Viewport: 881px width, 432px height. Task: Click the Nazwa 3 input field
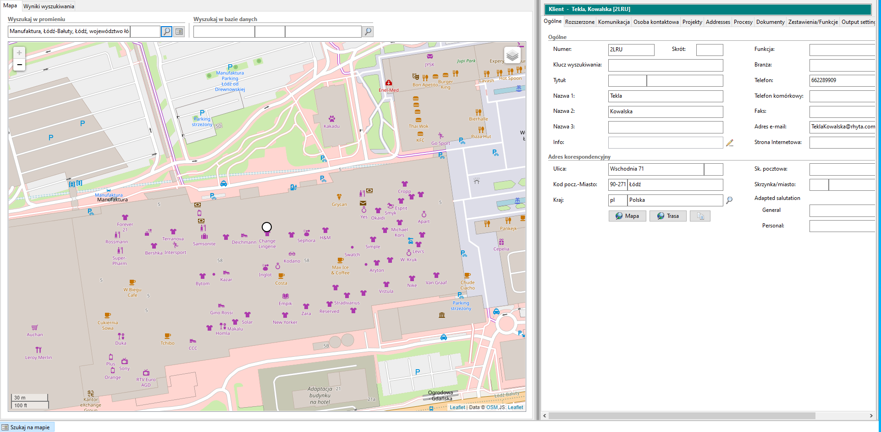[665, 127]
